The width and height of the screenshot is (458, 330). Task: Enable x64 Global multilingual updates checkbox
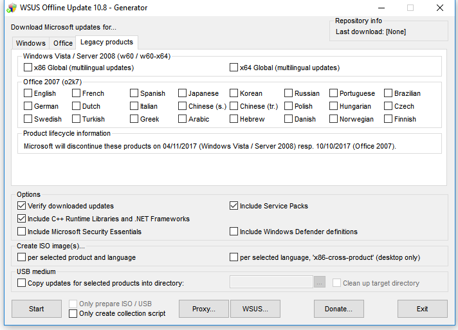click(x=234, y=68)
